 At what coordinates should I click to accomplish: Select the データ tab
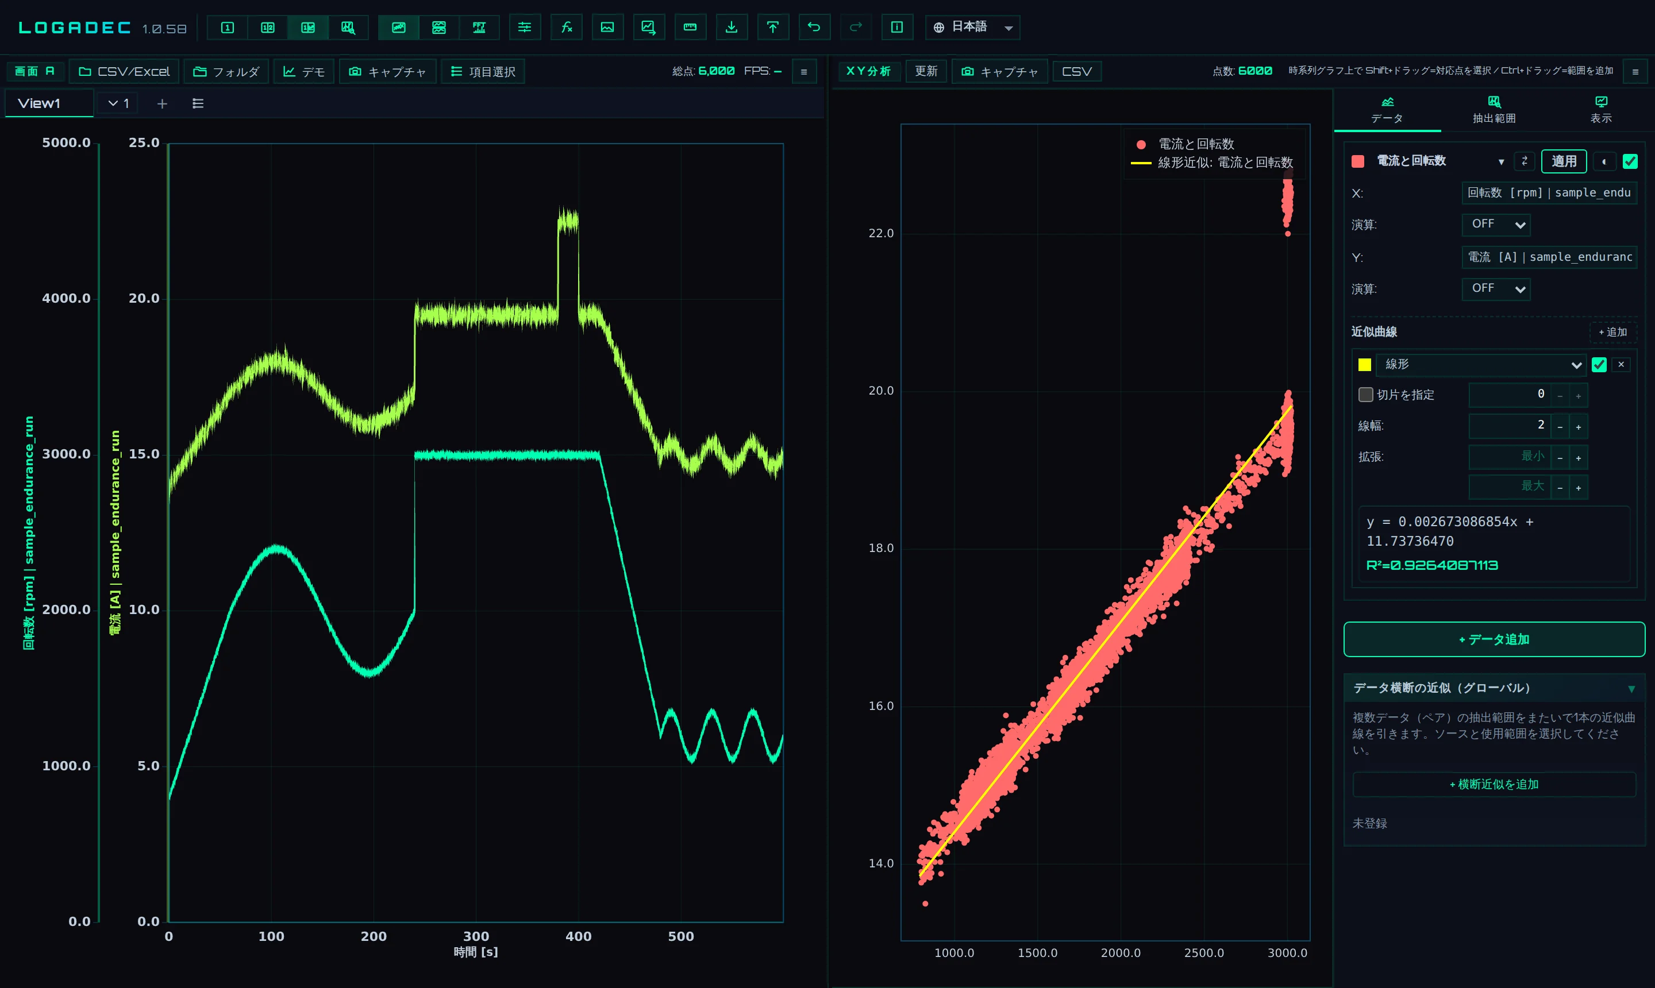[x=1387, y=110]
